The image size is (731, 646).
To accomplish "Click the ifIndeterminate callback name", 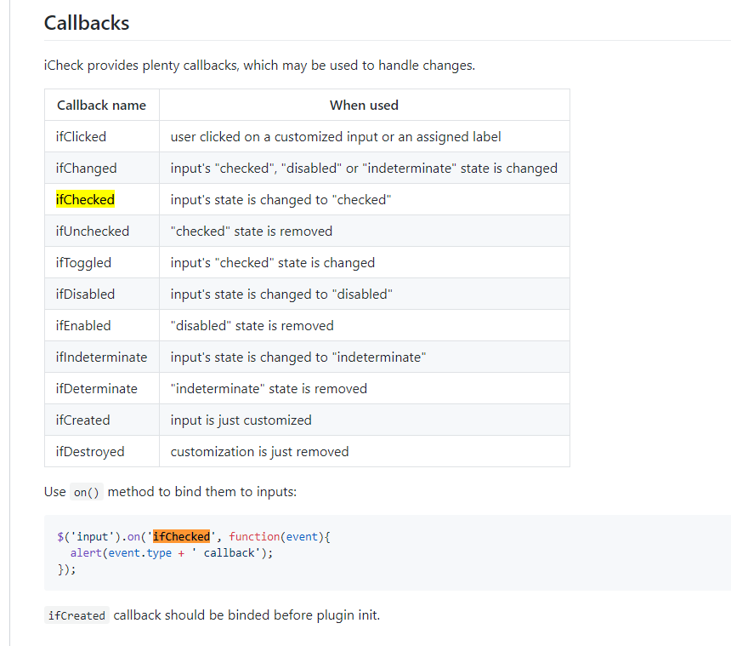I will pyautogui.click(x=101, y=357).
